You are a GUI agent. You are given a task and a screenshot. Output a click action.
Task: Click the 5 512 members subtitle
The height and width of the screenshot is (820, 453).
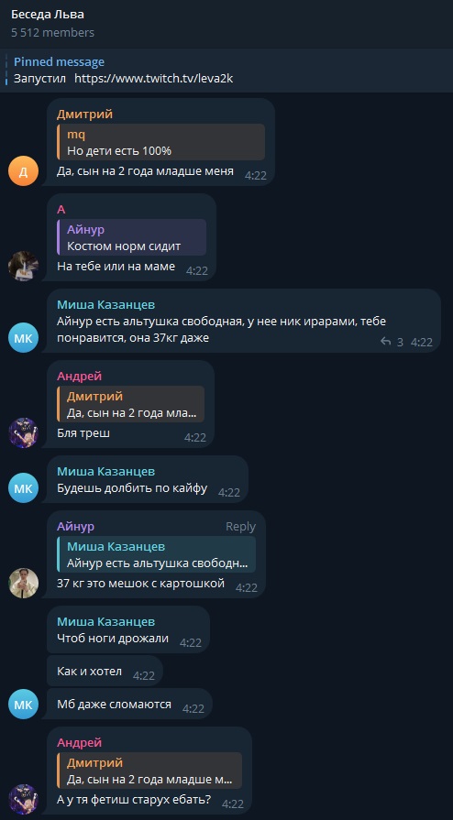[x=52, y=32]
